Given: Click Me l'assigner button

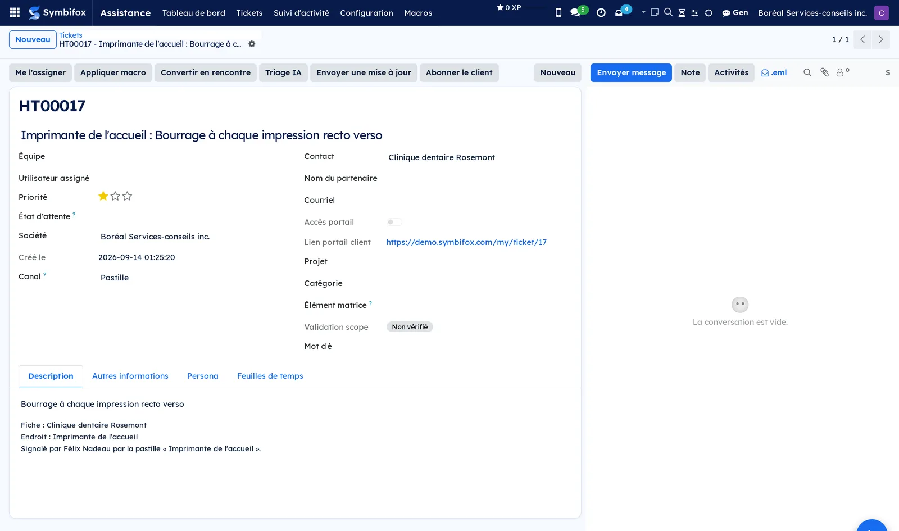Looking at the screenshot, I should tap(40, 72).
